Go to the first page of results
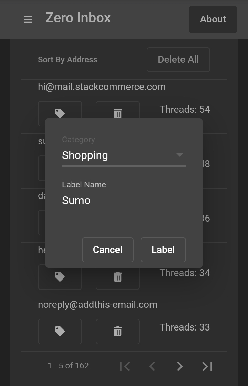Image resolution: width=248 pixels, height=386 pixels. [x=125, y=366]
